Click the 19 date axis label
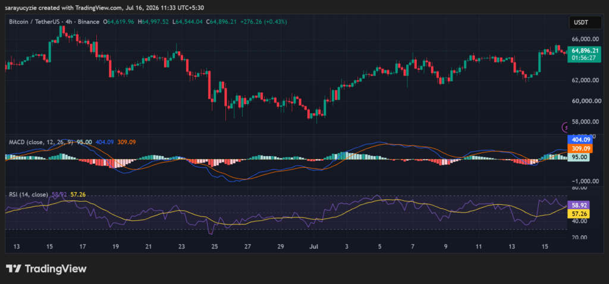609x284 pixels. coord(116,246)
